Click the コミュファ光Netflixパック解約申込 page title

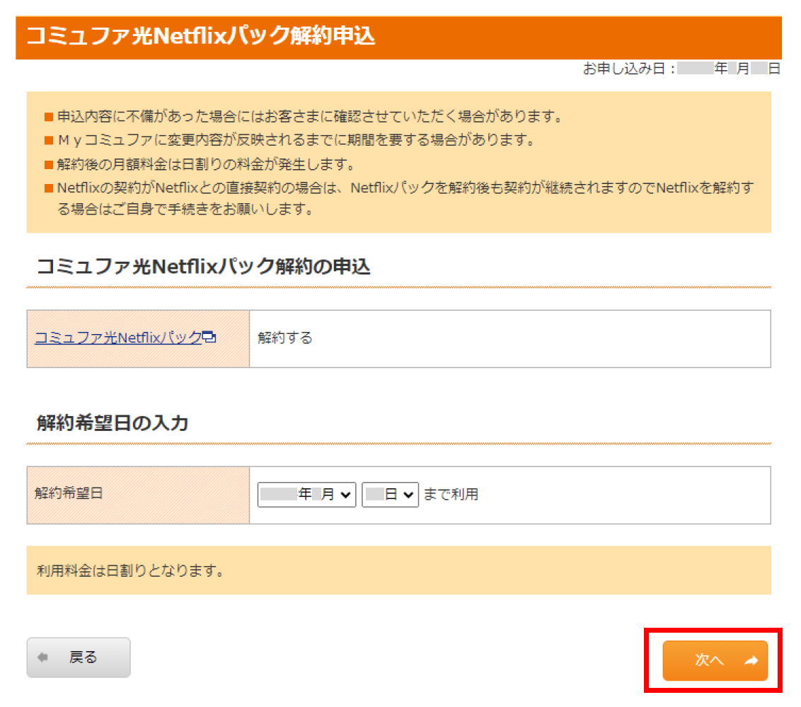[200, 36]
